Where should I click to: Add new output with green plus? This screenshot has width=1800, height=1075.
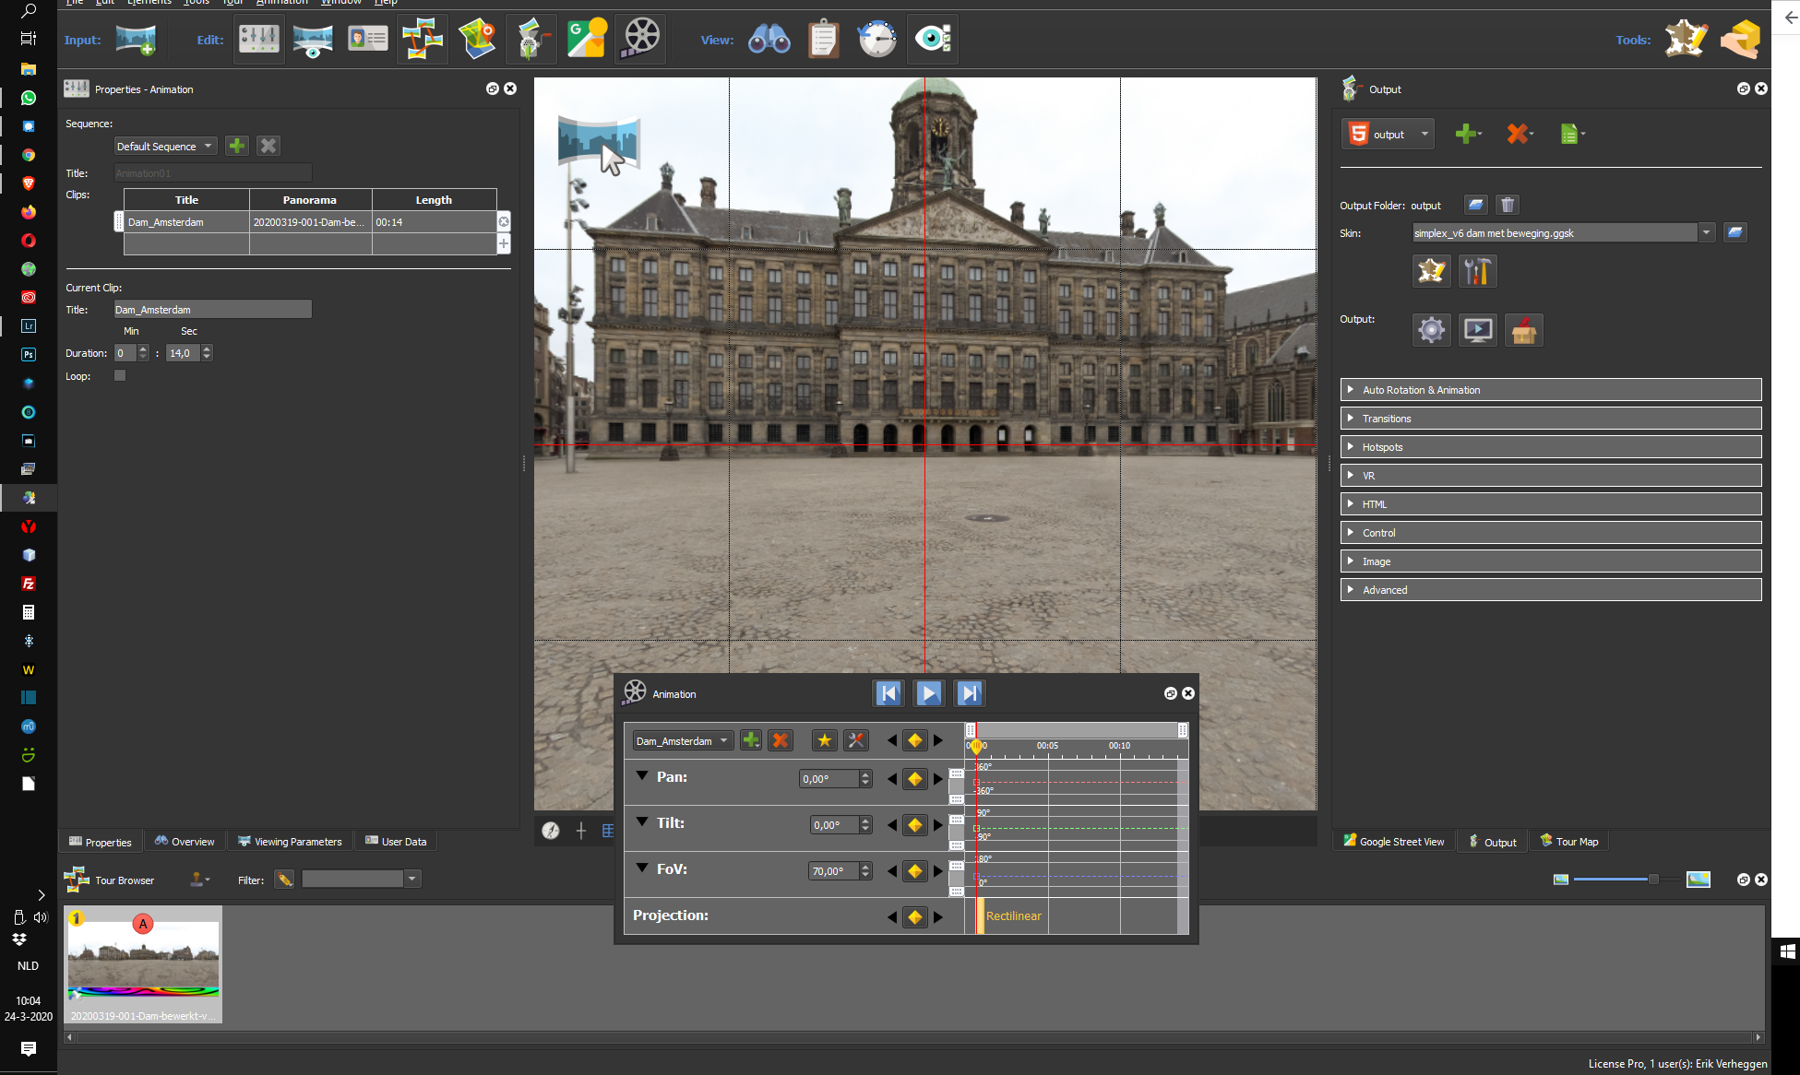(x=1467, y=135)
